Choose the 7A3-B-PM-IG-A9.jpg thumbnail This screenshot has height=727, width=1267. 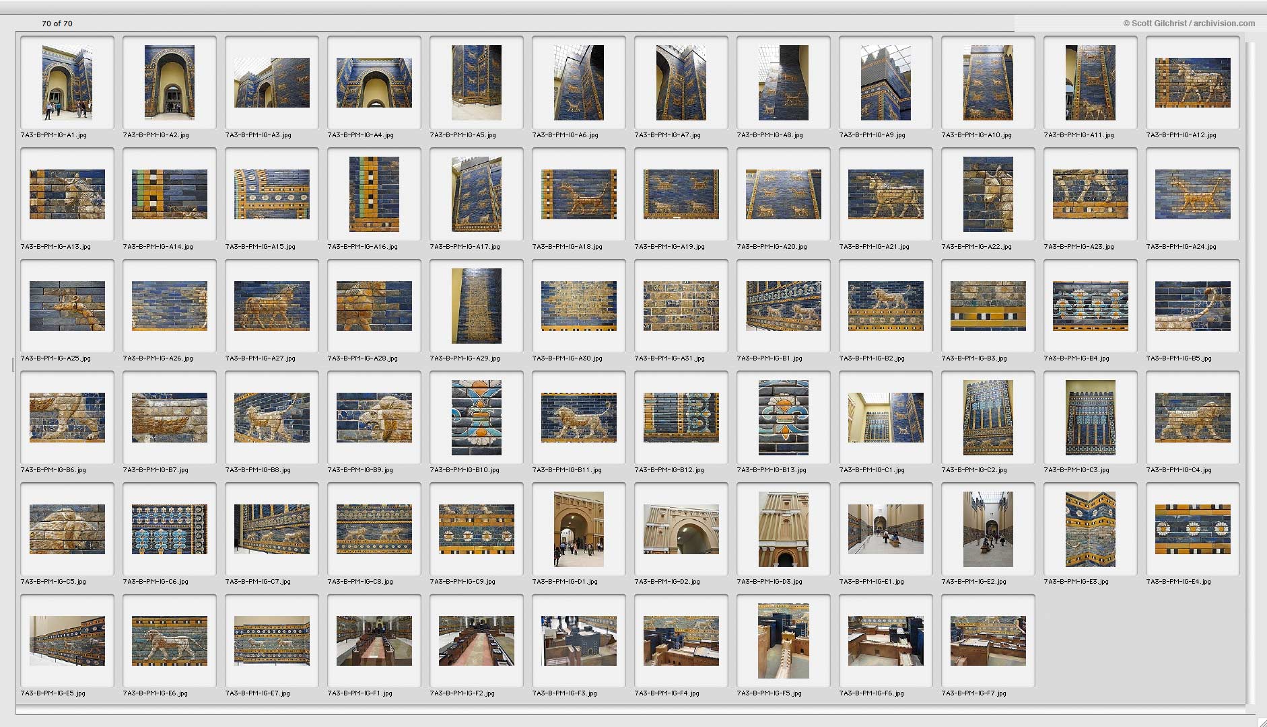point(886,83)
